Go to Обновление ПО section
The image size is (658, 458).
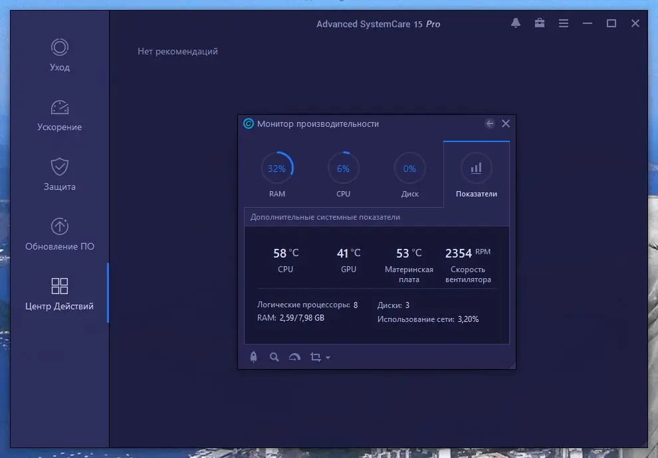click(59, 234)
